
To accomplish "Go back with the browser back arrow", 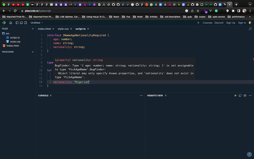I will pyautogui.click(x=4, y=11).
